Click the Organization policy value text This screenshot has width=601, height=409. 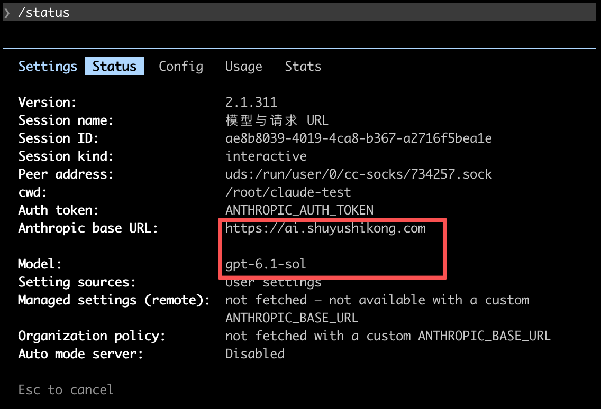pyautogui.click(x=388, y=336)
